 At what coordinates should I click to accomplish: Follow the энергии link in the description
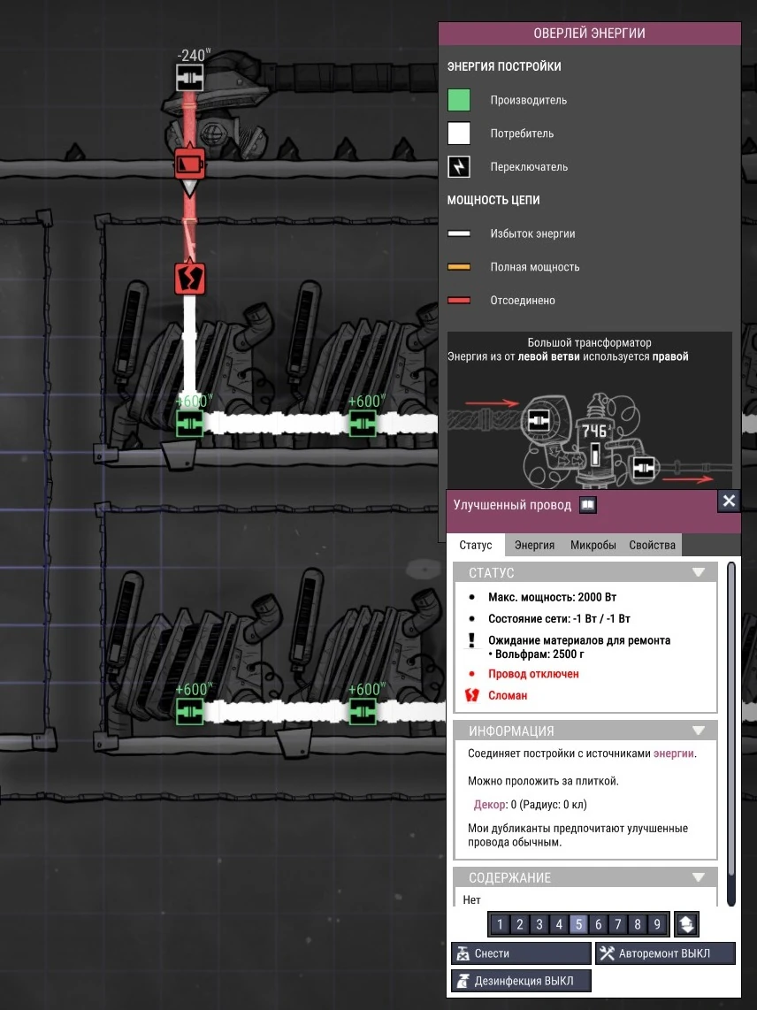pos(673,753)
